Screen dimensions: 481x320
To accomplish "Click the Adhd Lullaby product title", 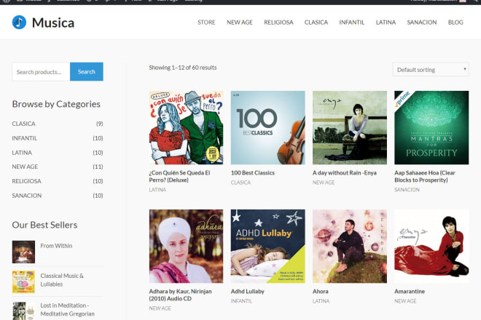I will click(248, 291).
